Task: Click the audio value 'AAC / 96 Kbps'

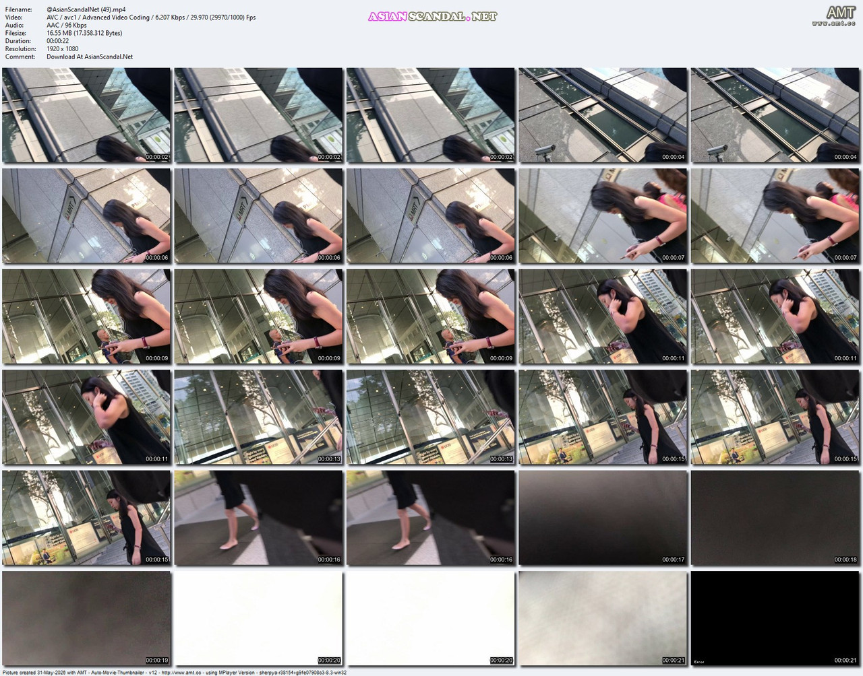Action: tap(67, 25)
